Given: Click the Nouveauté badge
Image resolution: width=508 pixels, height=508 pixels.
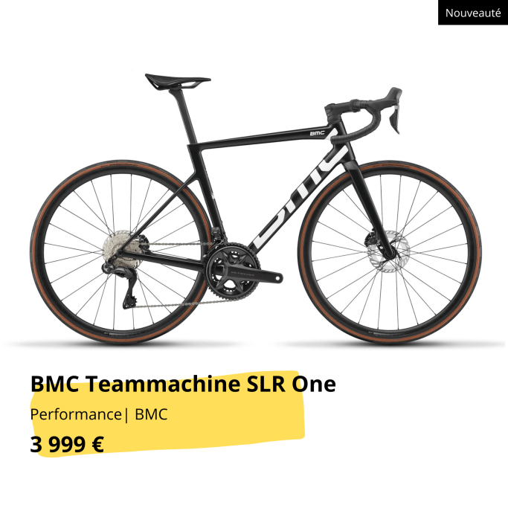Looking at the screenshot, I should [x=473, y=13].
